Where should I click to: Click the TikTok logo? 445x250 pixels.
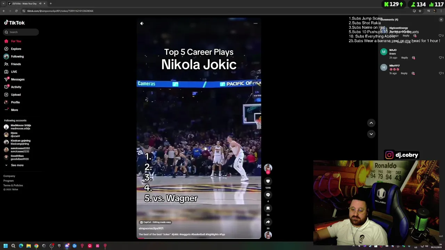click(x=14, y=23)
